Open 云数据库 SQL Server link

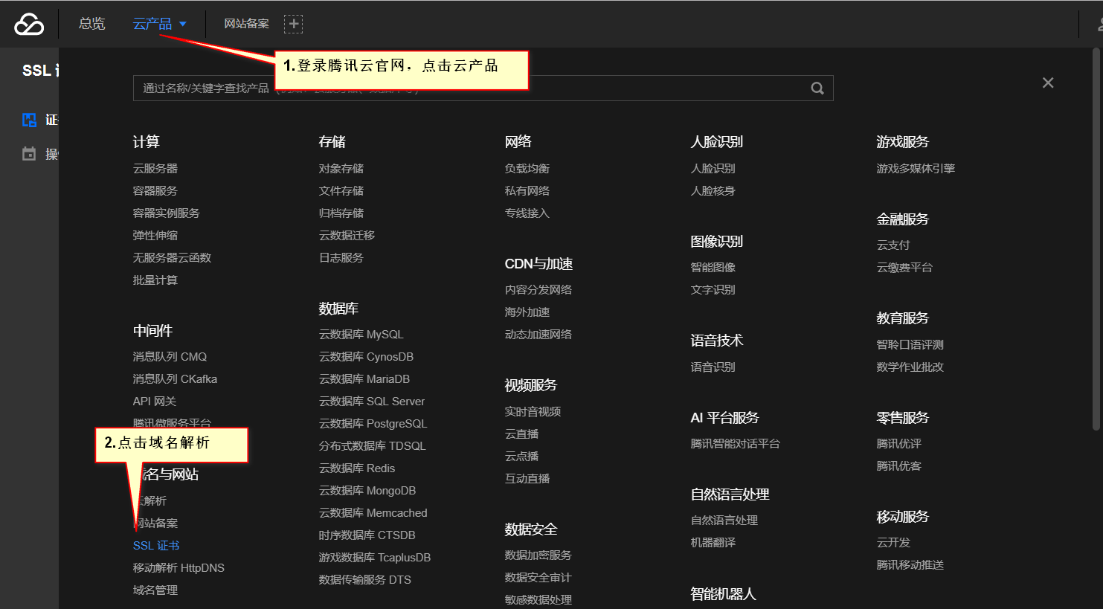pyautogui.click(x=372, y=402)
